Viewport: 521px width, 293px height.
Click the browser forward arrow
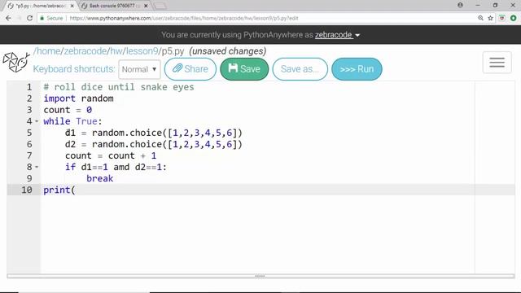tap(19, 18)
